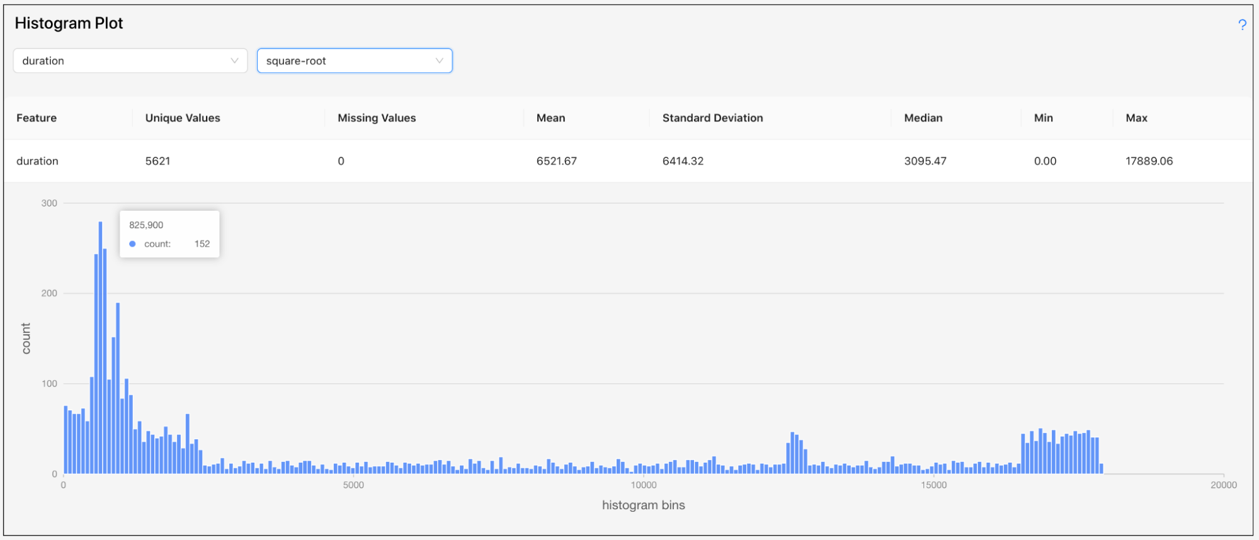Open the square-root scale dropdown
Viewport: 1259px width, 540px height.
click(x=354, y=61)
